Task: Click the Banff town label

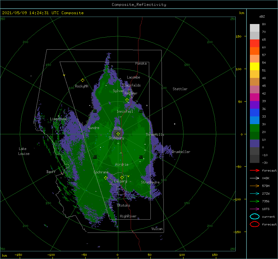Action: 51,172
